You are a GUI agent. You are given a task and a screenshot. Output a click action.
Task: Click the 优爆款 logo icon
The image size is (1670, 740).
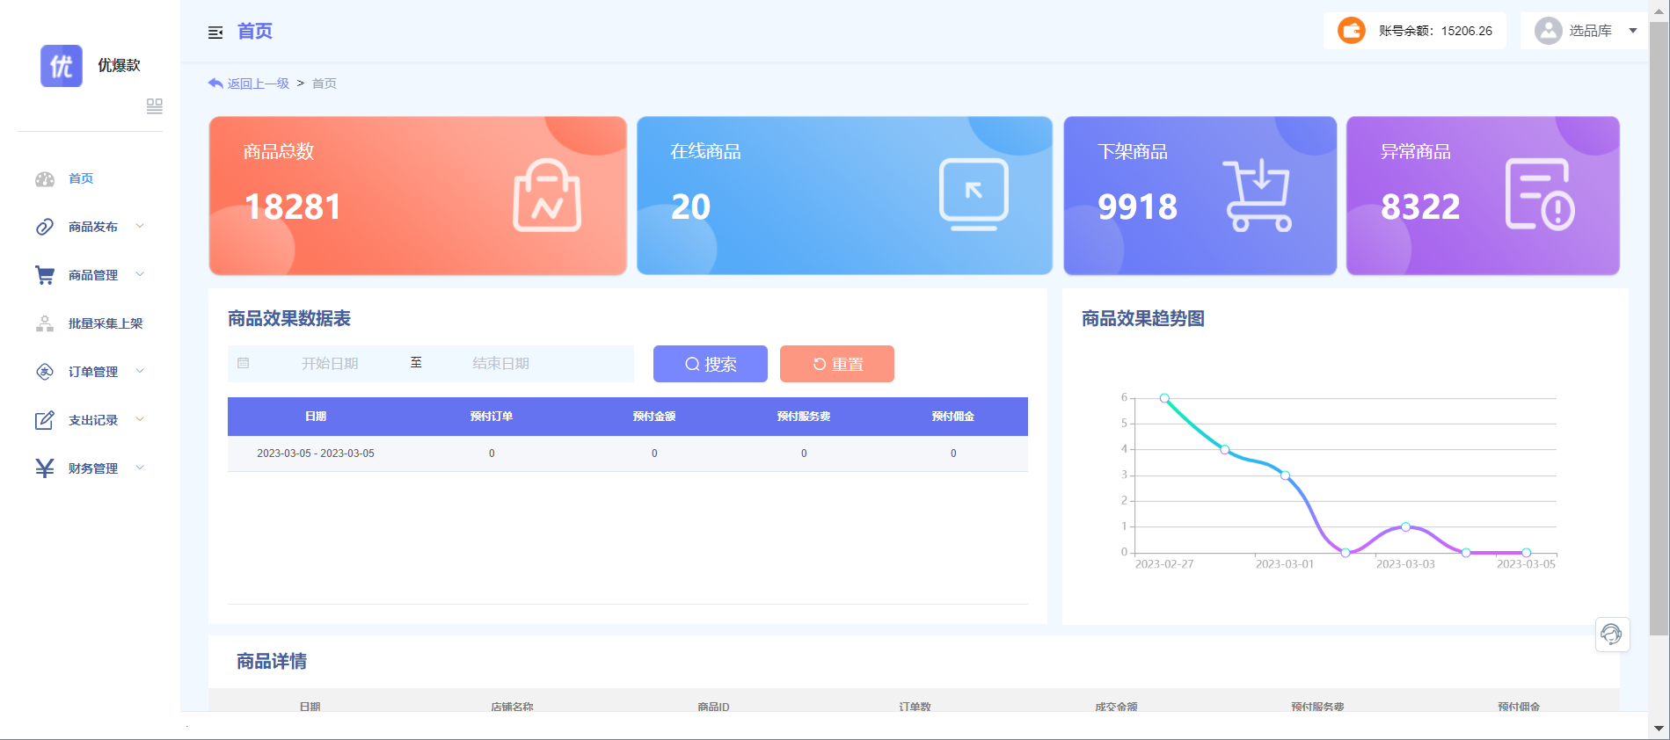(x=62, y=66)
